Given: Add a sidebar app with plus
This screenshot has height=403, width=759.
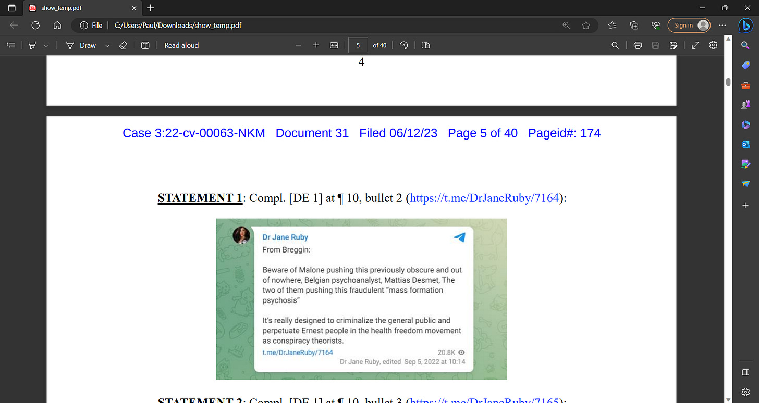Looking at the screenshot, I should 745,206.
